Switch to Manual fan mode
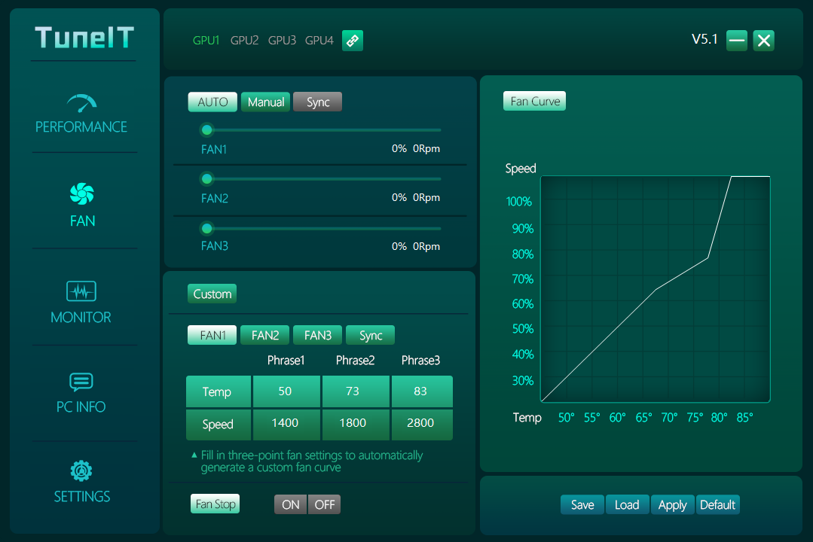813x542 pixels. coord(265,102)
